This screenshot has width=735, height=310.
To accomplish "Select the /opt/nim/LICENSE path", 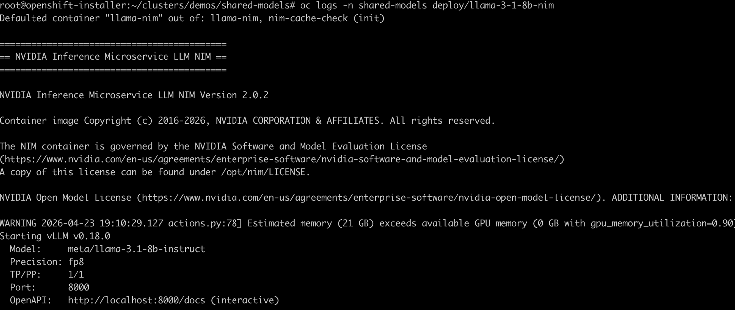I will point(263,172).
